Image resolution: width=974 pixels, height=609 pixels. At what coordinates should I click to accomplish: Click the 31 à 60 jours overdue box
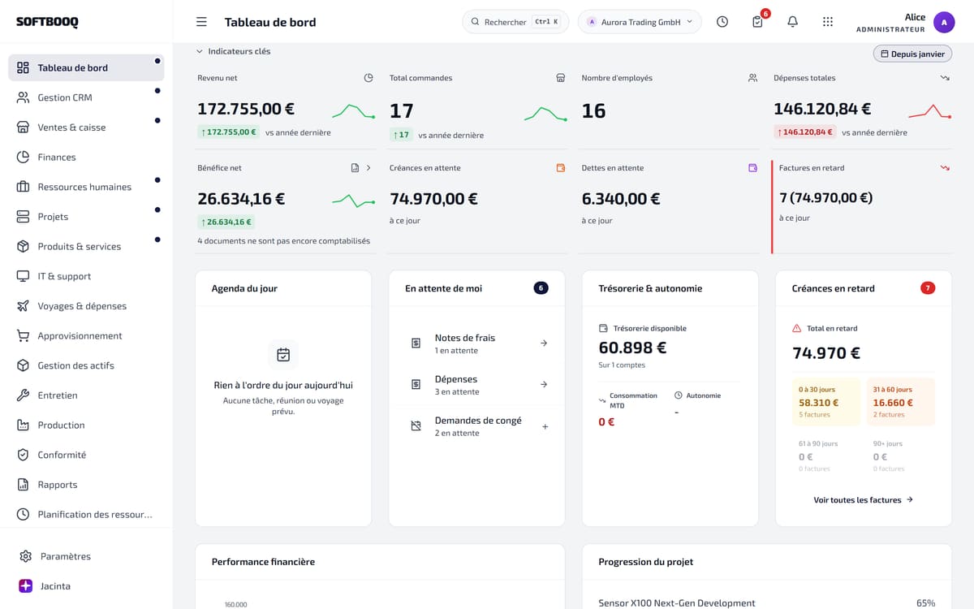point(901,401)
